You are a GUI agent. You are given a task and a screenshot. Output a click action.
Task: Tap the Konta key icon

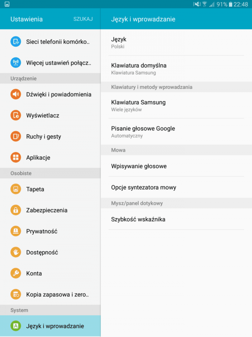click(x=16, y=273)
